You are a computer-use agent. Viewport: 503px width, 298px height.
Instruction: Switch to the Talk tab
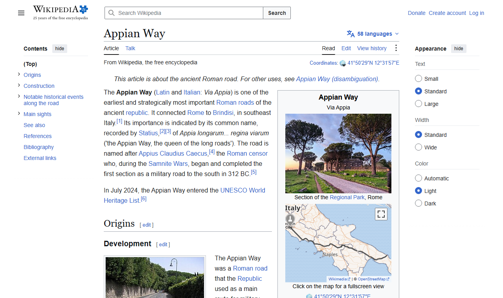tap(130, 48)
